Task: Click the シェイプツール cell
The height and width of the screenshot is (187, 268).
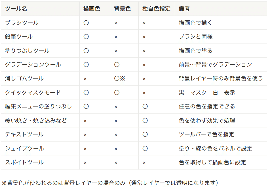Action: [25, 148]
